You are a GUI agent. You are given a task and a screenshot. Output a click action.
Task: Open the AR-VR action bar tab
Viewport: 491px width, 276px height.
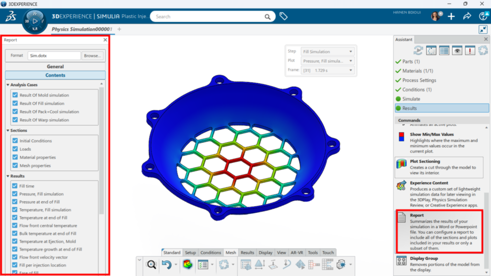coord(297,253)
